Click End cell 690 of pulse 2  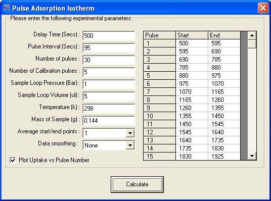pyautogui.click(x=224, y=52)
